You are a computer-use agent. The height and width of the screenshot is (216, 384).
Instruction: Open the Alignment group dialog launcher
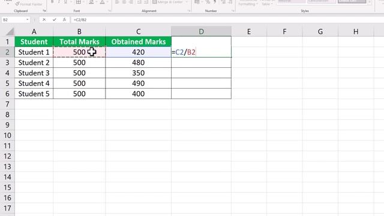[x=189, y=11]
